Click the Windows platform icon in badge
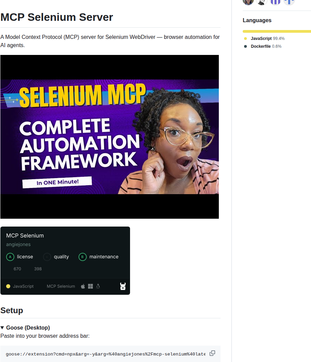The height and width of the screenshot is (362, 311). coord(90,286)
